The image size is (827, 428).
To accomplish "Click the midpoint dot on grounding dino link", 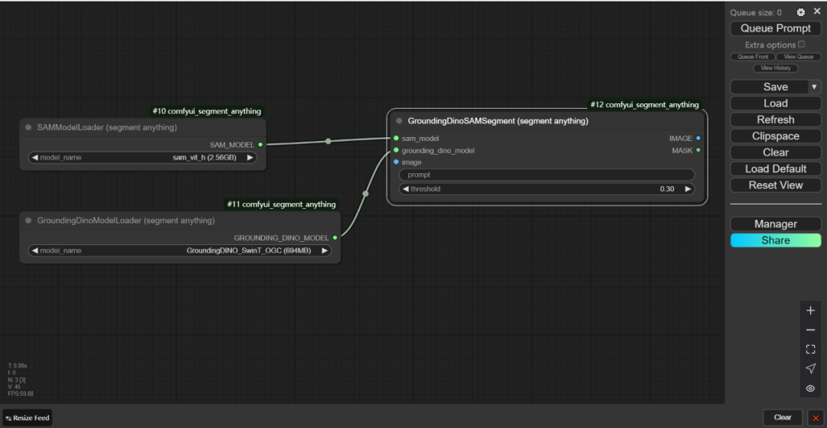I will pos(365,194).
